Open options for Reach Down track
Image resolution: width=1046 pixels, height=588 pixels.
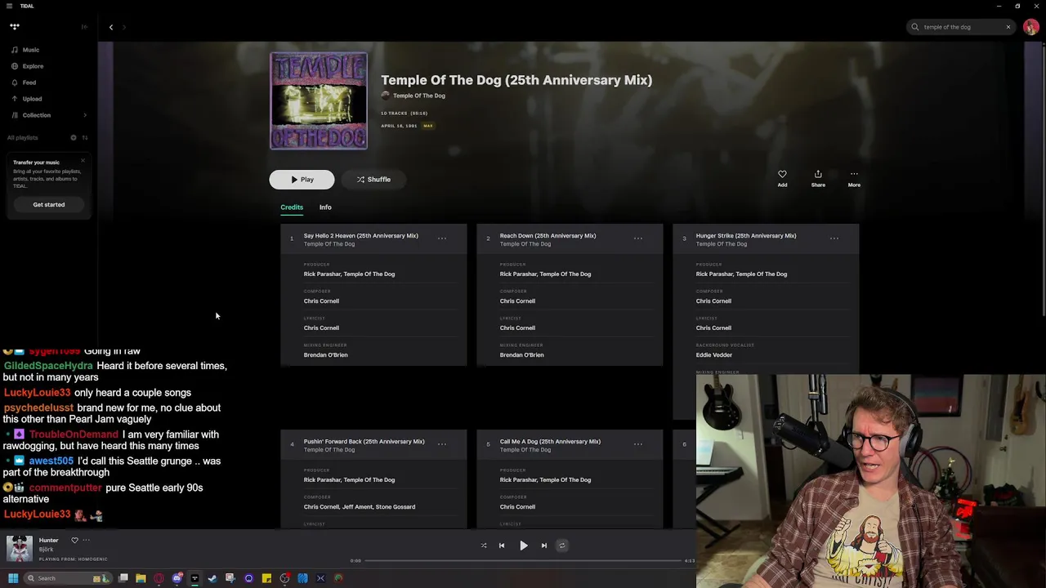(x=638, y=238)
